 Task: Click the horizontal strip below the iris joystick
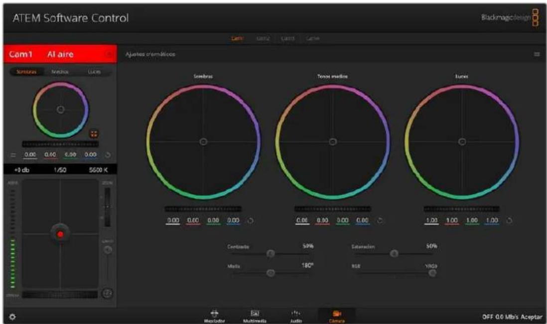[x=60, y=295]
